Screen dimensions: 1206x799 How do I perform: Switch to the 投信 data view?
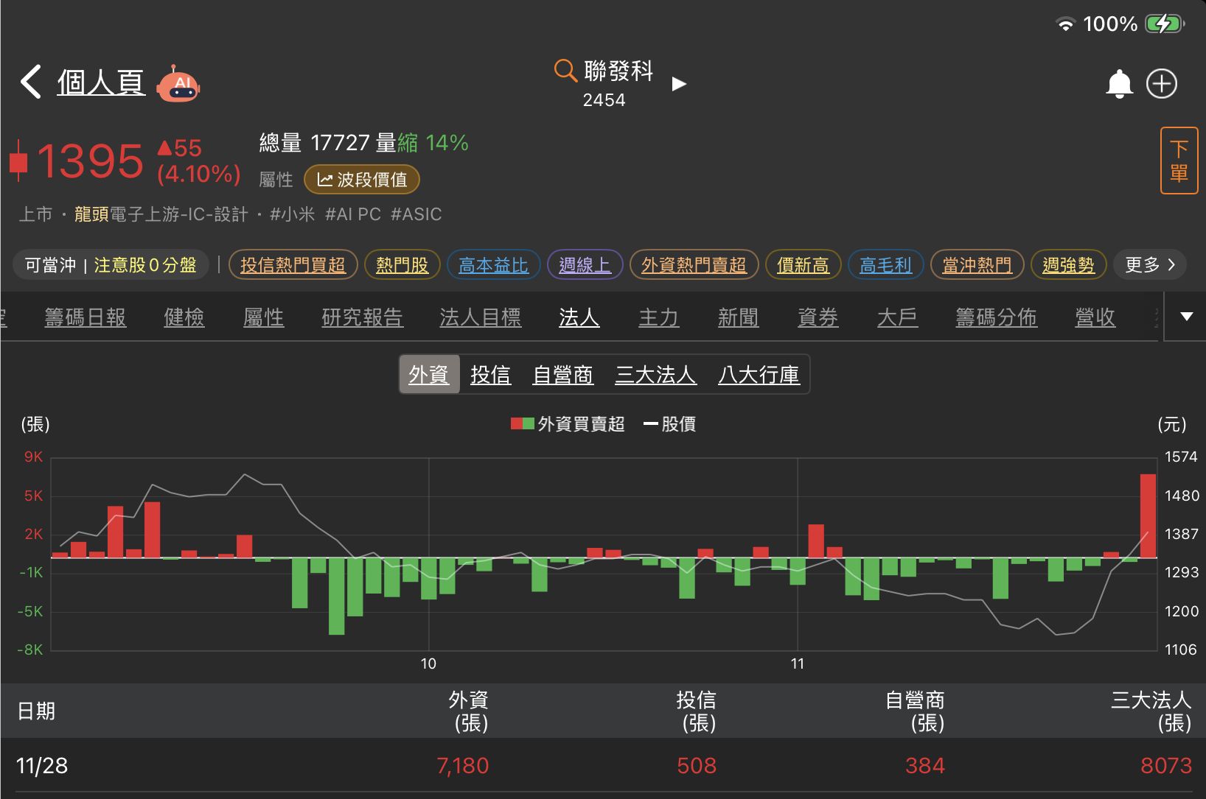click(490, 374)
